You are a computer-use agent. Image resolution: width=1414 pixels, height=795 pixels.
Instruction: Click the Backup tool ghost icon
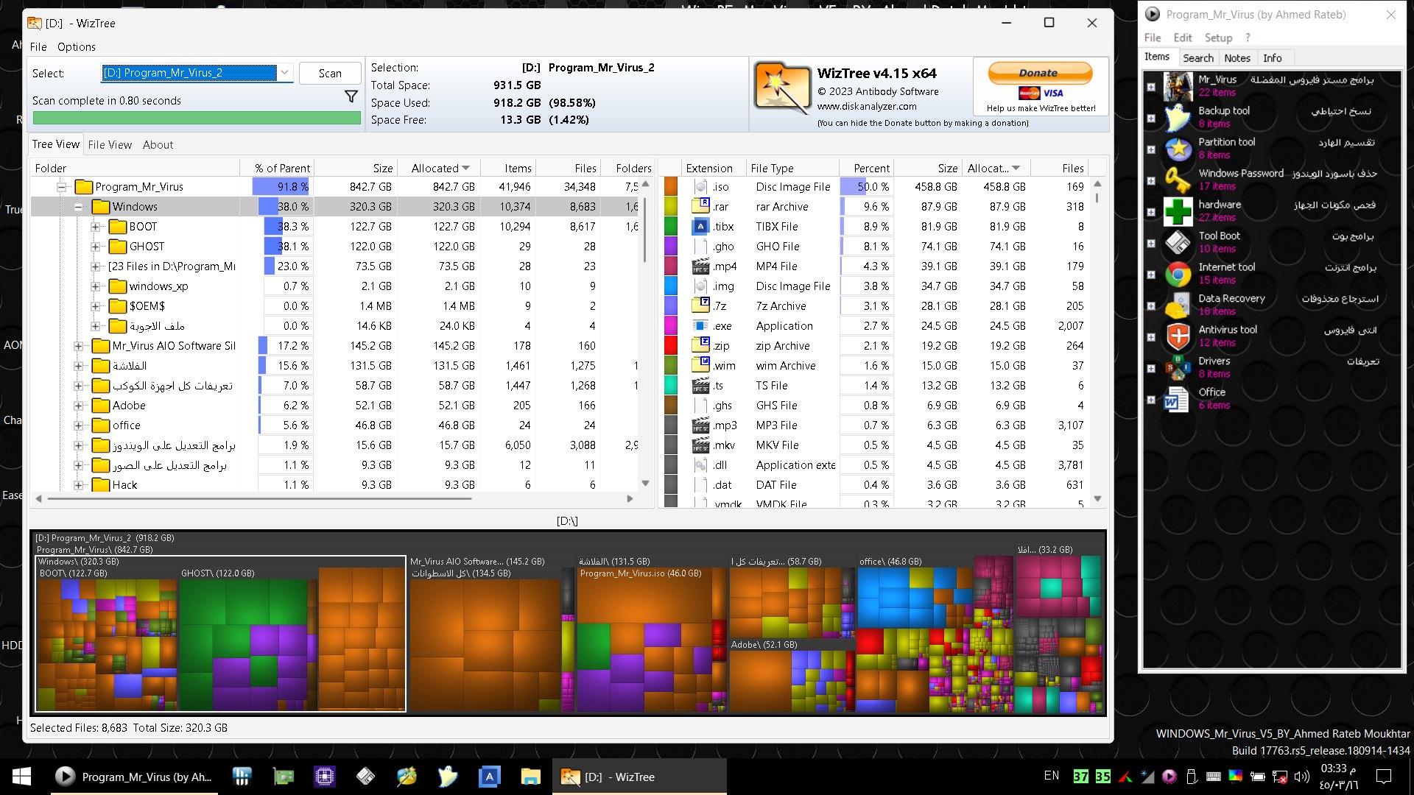click(x=1178, y=118)
